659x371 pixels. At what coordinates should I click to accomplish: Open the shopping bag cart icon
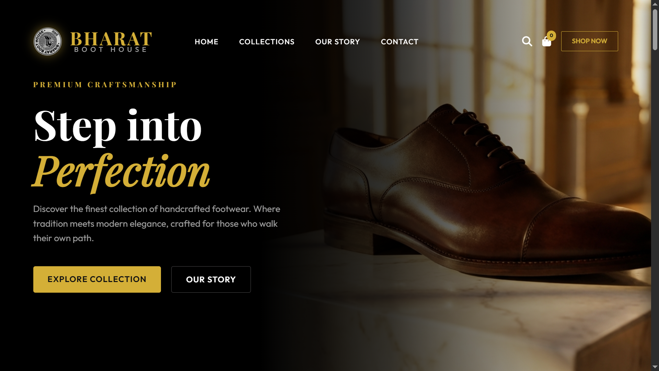point(546,42)
